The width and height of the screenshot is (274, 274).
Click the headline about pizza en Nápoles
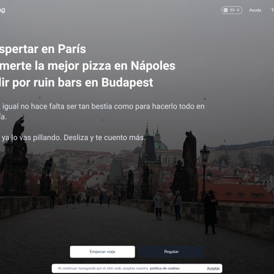click(88, 66)
